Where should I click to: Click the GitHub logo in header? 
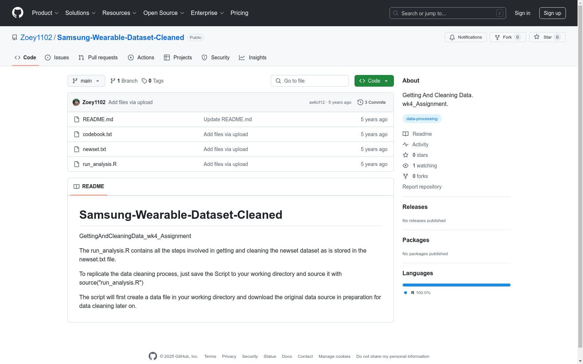click(17, 13)
